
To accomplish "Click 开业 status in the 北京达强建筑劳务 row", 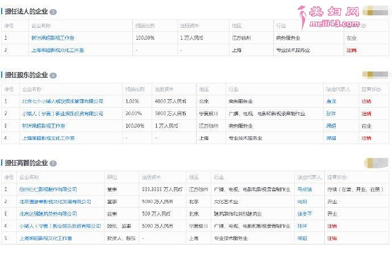I will [x=332, y=214].
